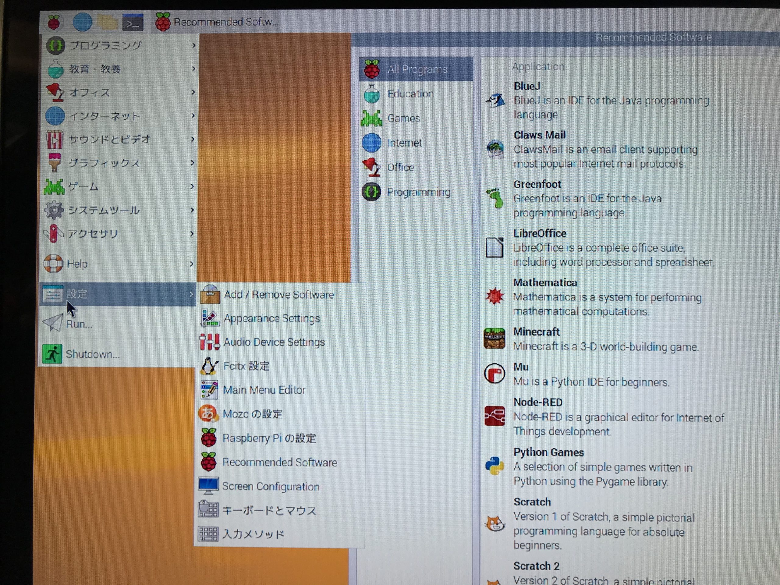The image size is (780, 585).
Task: Select the Python Games application title
Action: click(x=549, y=452)
